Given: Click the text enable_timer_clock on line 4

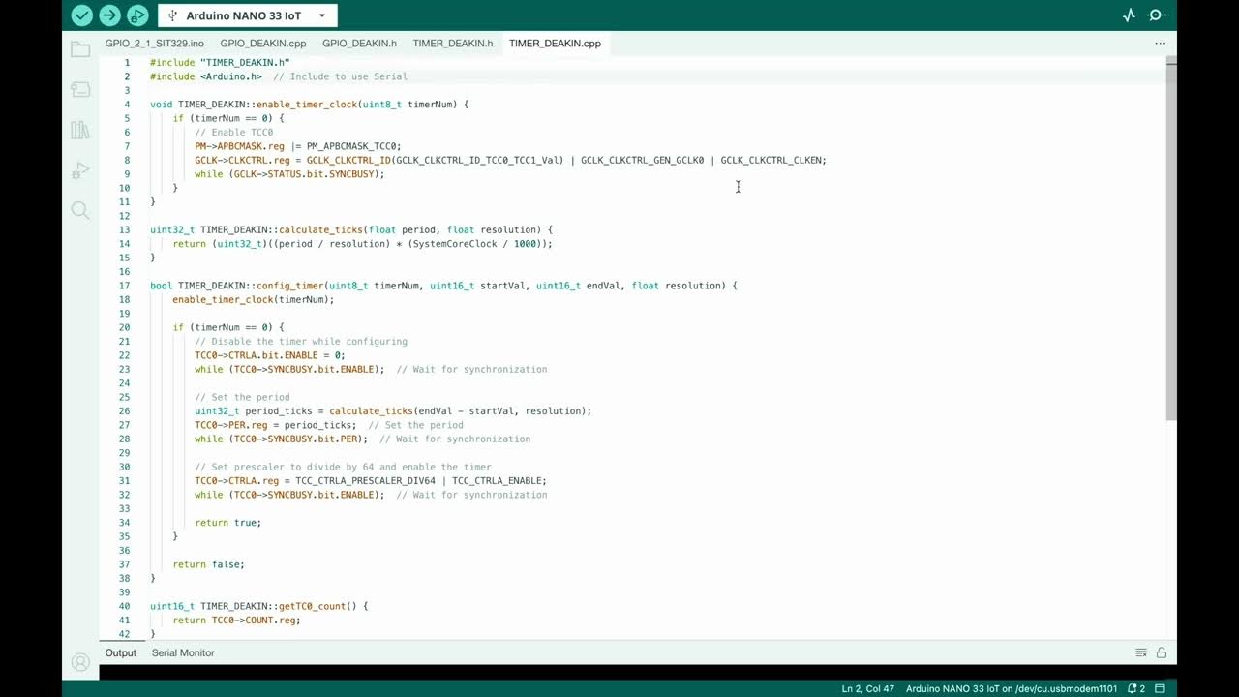Looking at the screenshot, I should click(306, 104).
